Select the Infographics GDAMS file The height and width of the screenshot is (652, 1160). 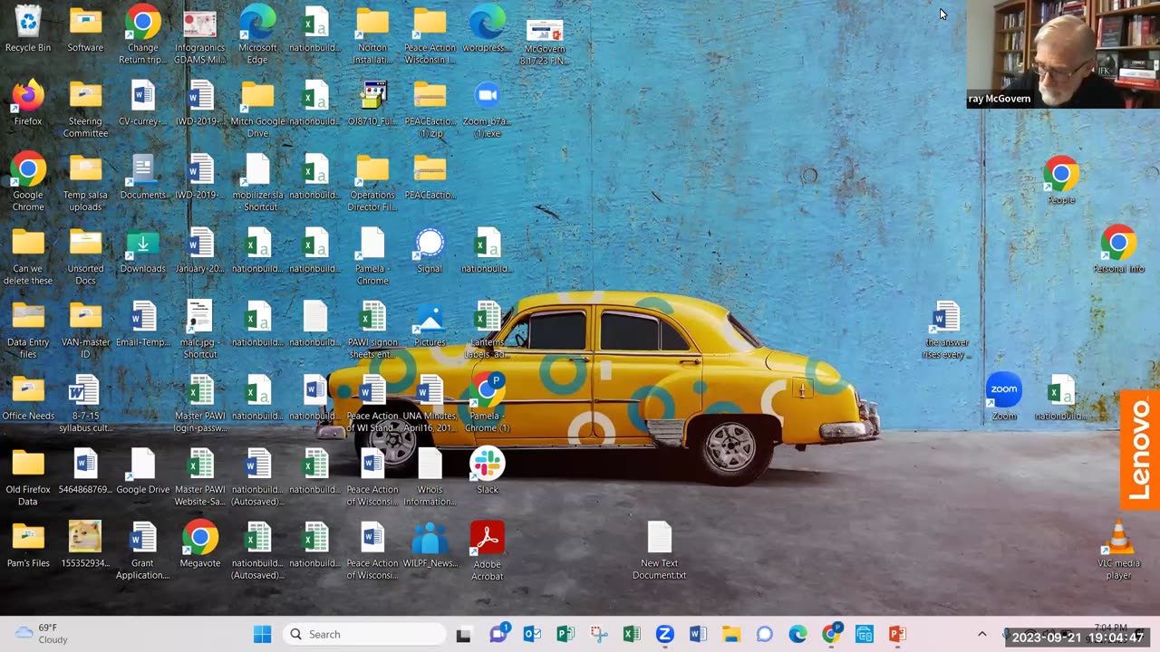point(200,34)
